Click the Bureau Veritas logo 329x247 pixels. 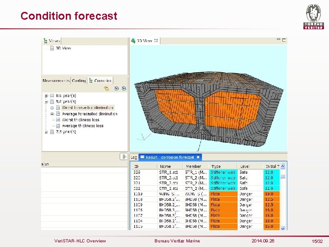(313, 16)
